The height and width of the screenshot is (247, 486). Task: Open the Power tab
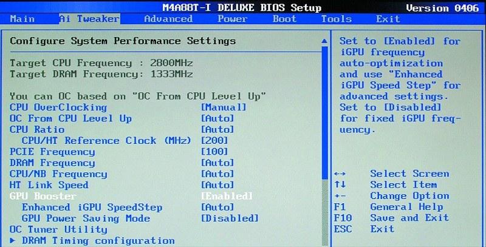tap(233, 19)
